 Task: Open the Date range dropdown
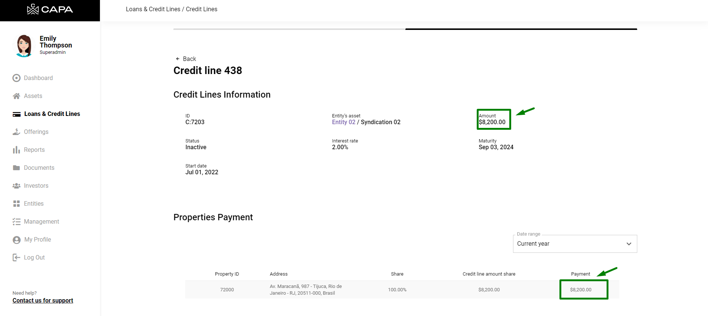click(x=575, y=244)
